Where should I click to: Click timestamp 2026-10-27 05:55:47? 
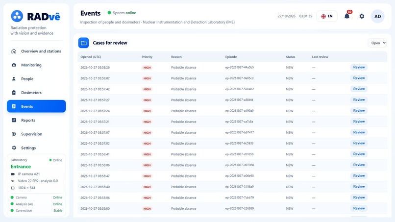pos(95,176)
